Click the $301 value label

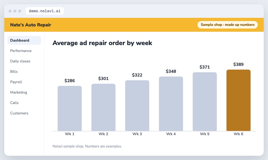(x=103, y=79)
